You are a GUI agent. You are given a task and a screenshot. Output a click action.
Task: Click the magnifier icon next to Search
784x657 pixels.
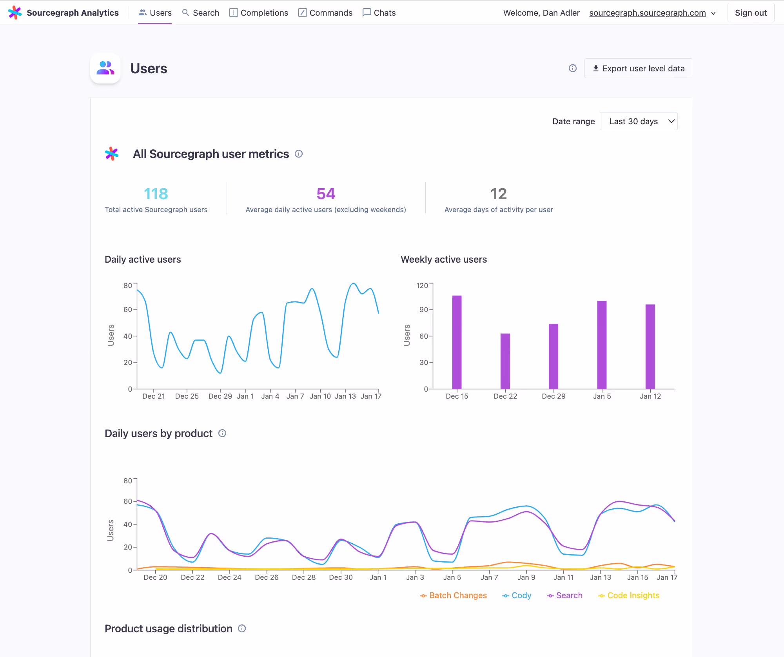[x=185, y=12]
